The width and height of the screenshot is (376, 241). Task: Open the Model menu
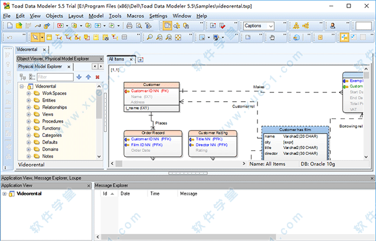(x=96, y=16)
